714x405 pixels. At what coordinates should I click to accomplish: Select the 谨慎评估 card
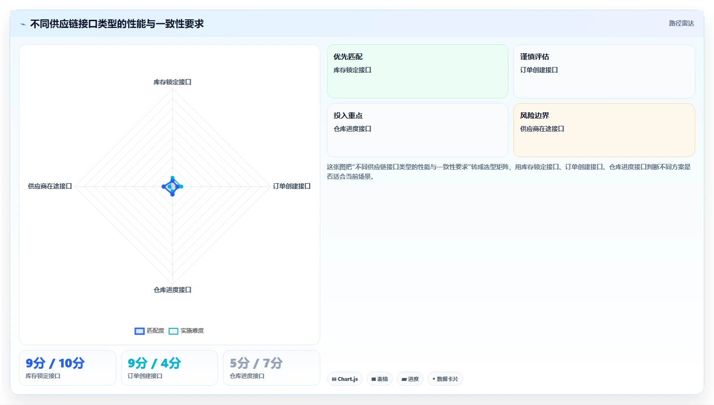pyautogui.click(x=604, y=71)
